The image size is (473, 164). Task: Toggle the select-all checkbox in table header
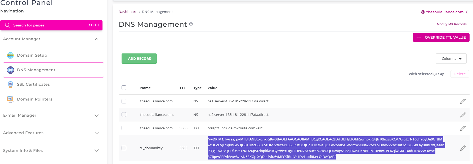point(124,88)
